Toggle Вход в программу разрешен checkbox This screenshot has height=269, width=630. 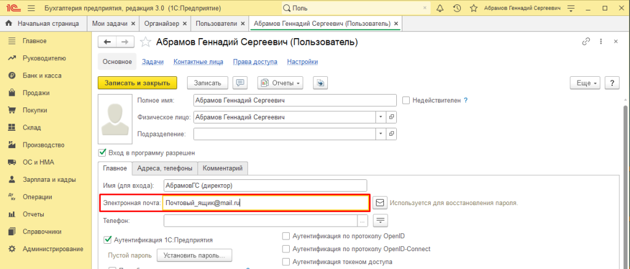[102, 153]
